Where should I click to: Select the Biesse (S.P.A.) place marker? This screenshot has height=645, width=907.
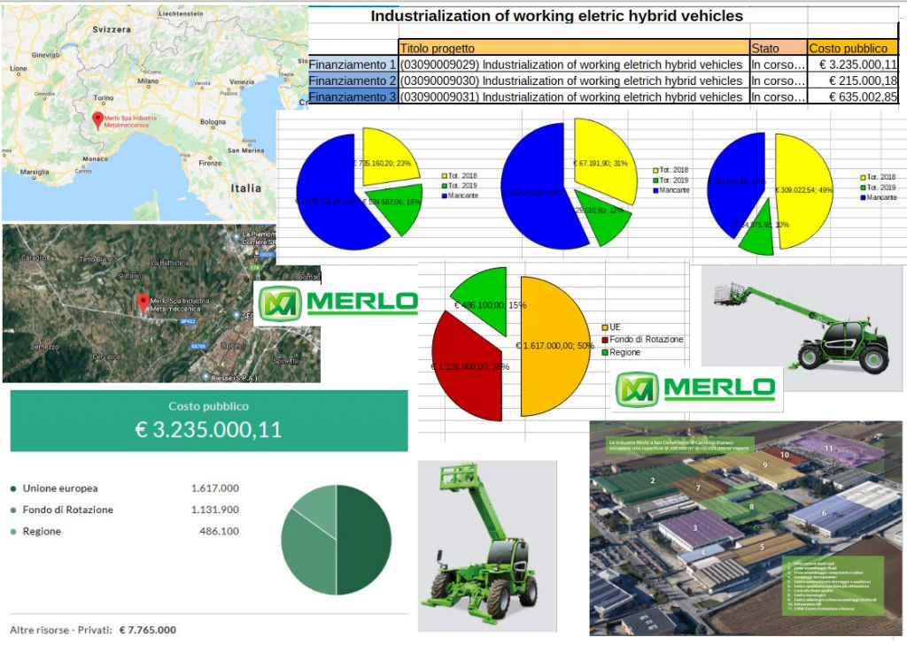coord(205,377)
